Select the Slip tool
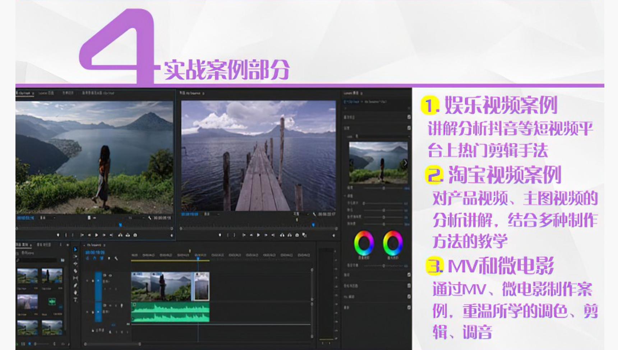The image size is (618, 350). click(75, 278)
